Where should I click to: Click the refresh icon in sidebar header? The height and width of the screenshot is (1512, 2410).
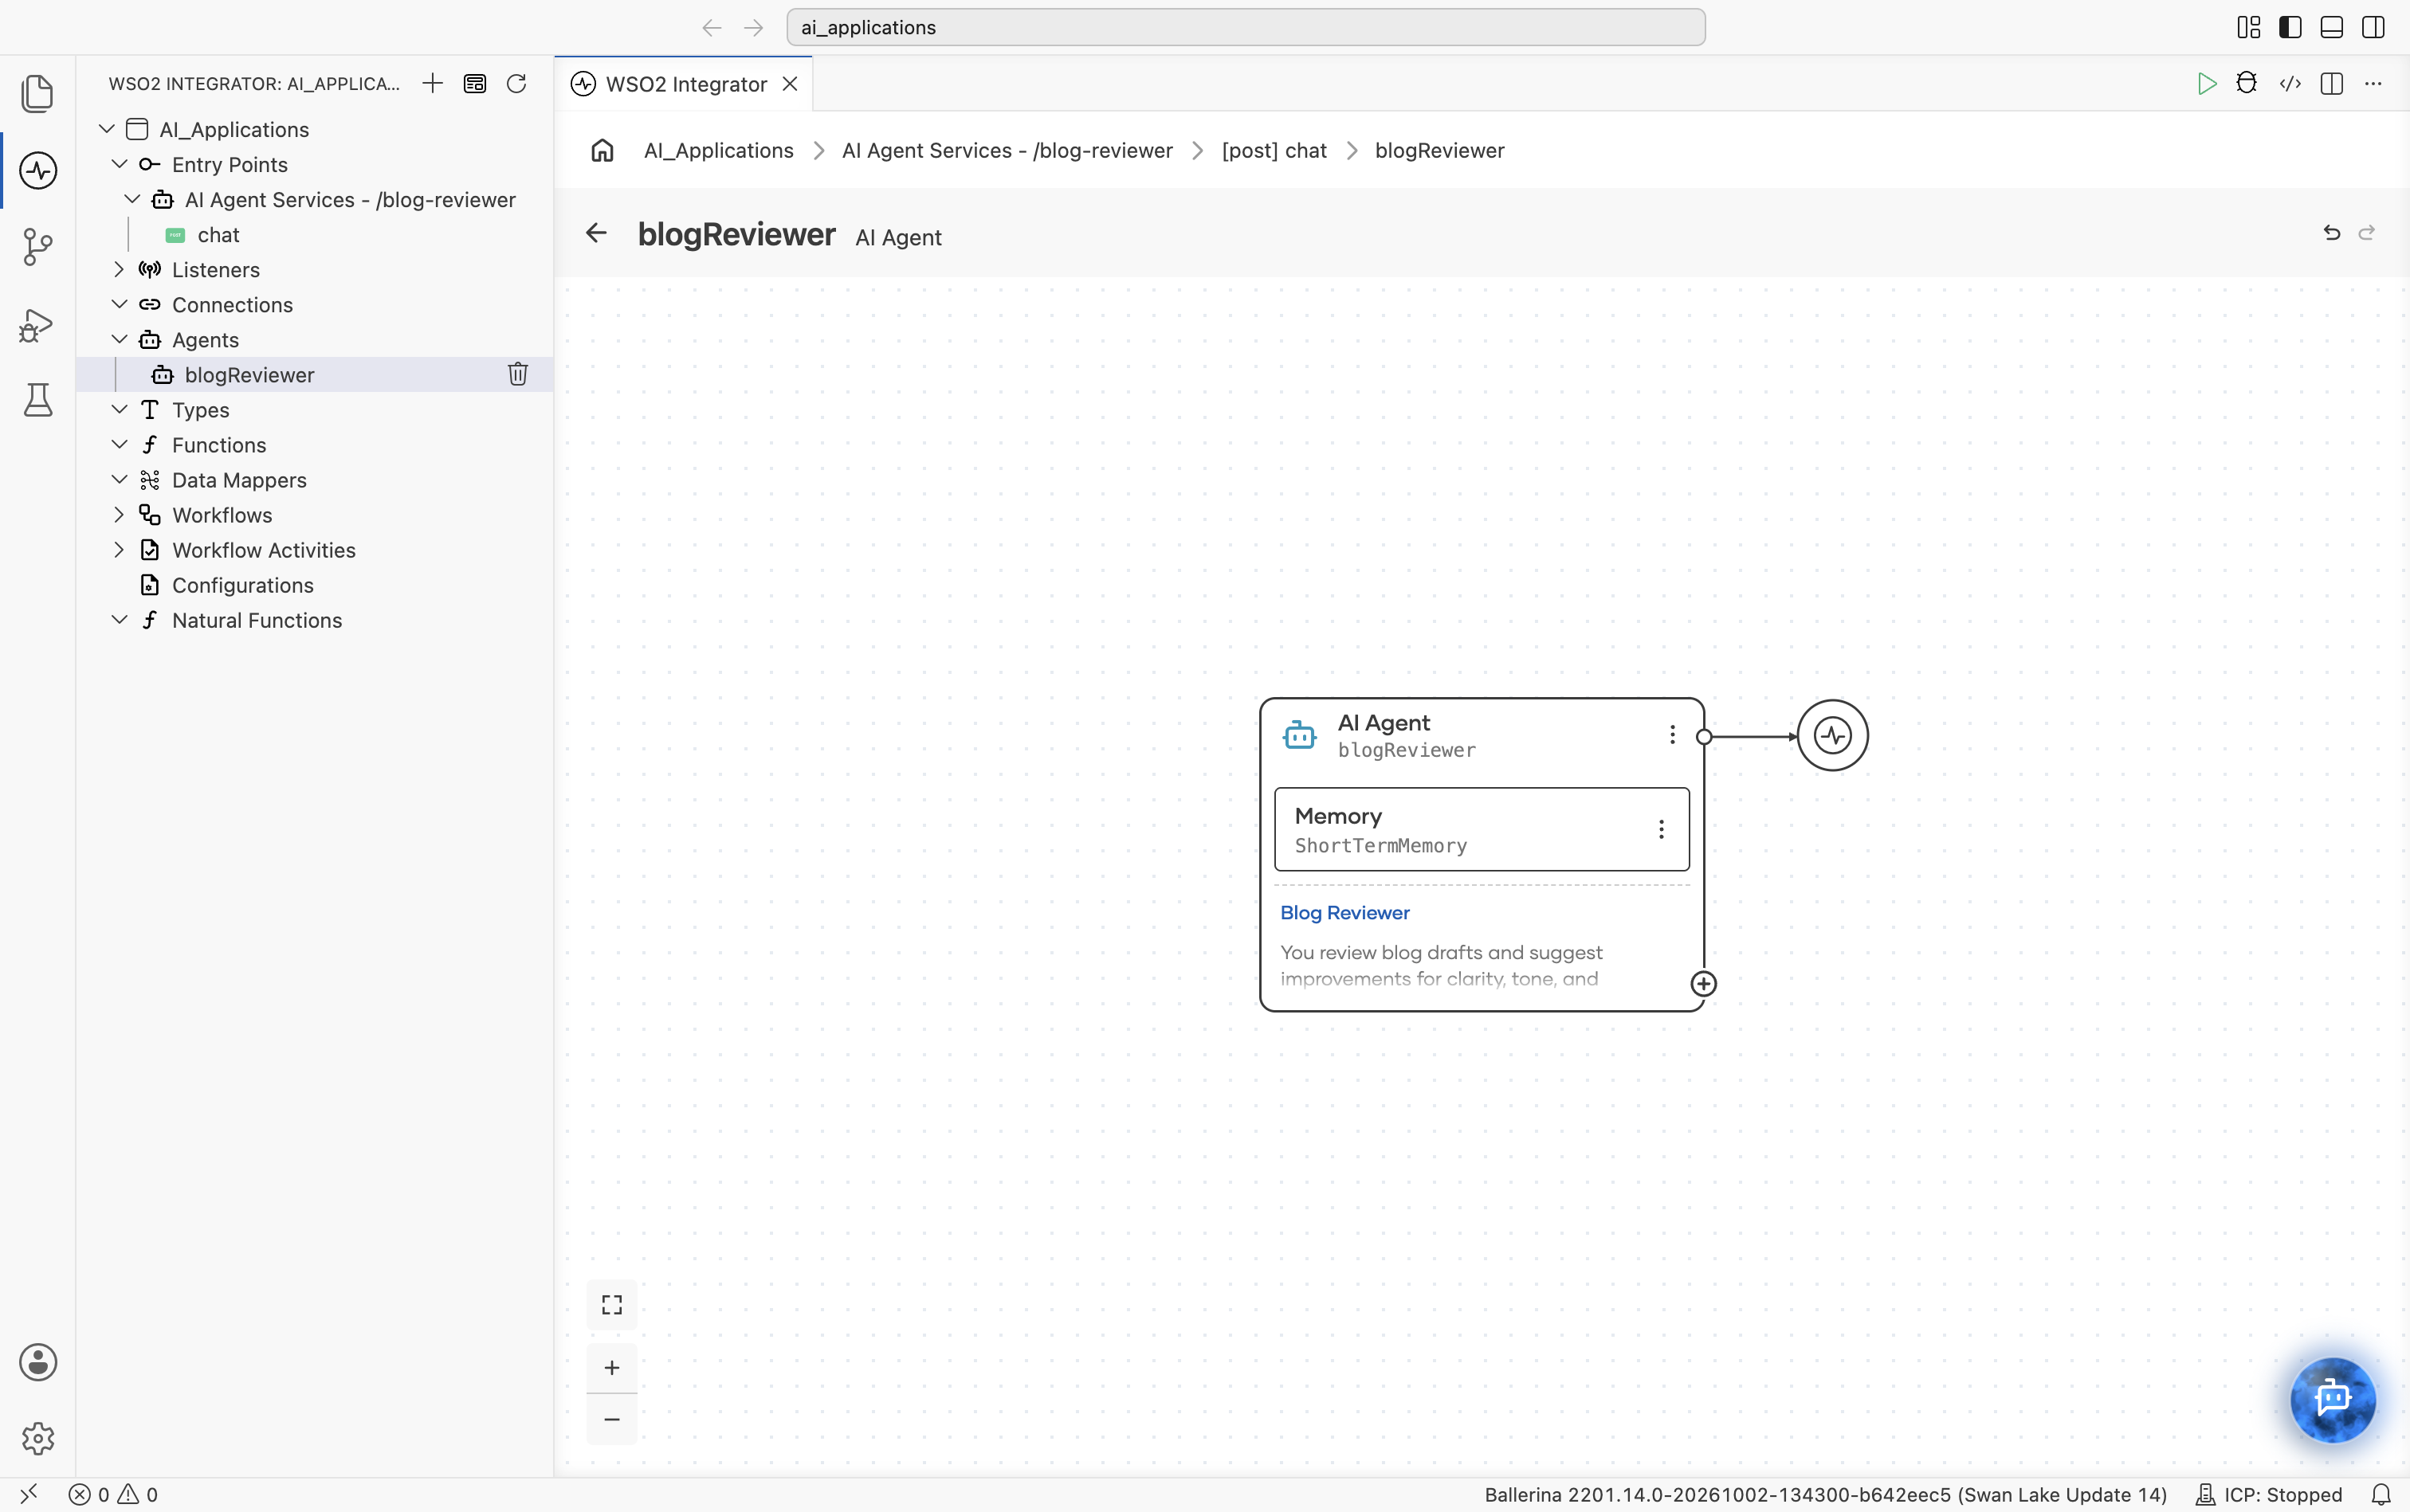(x=516, y=83)
